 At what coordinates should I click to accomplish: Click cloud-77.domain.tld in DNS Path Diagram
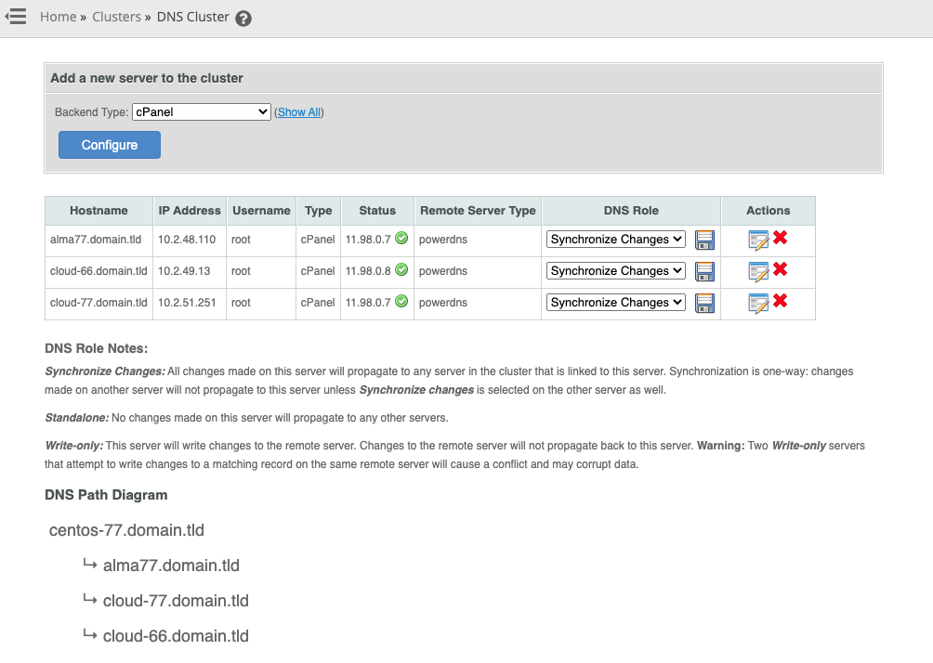tap(177, 601)
